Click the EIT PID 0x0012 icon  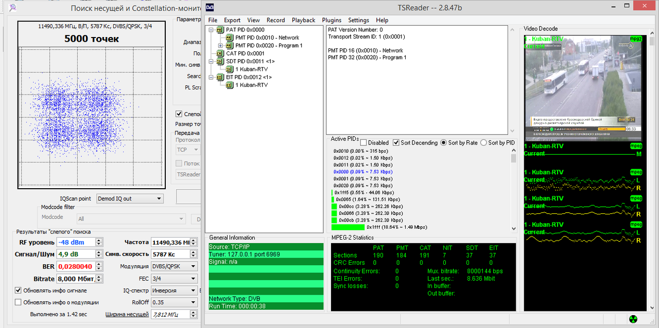(220, 77)
